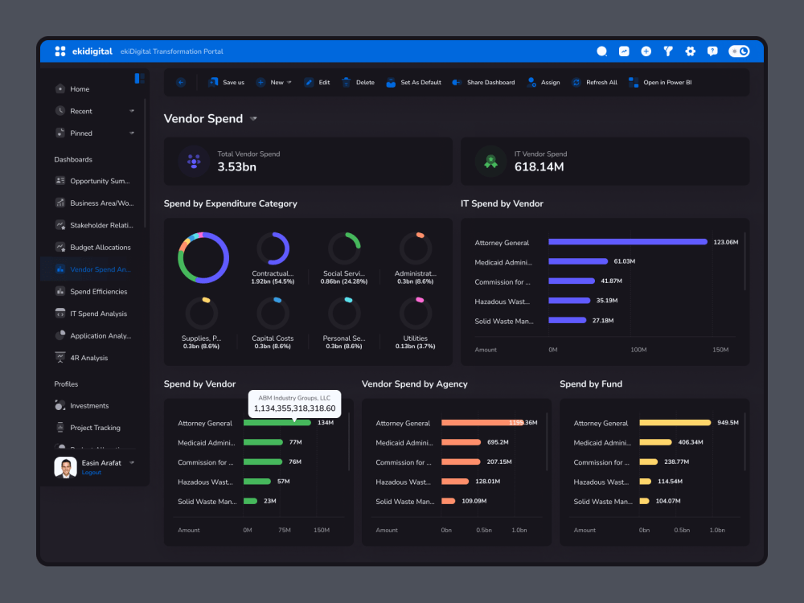The width and height of the screenshot is (804, 603).
Task: Click the Home sidebar icon
Action: [x=60, y=88]
